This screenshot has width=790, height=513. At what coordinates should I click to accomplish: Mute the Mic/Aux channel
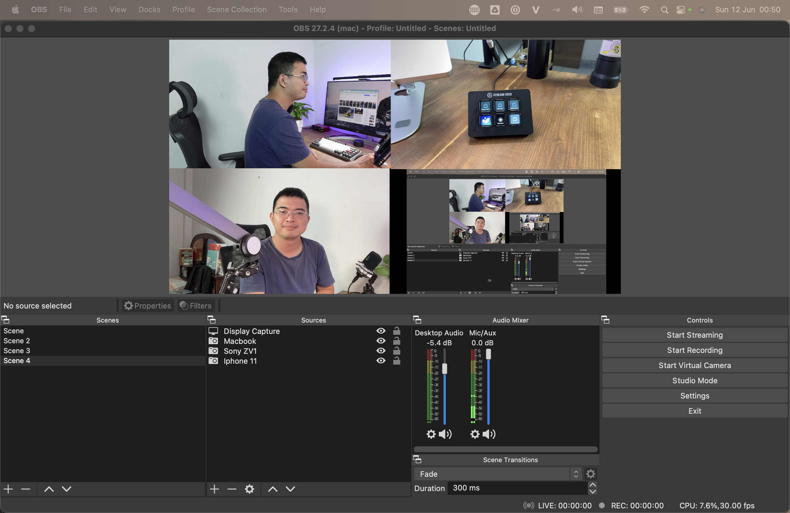point(488,434)
